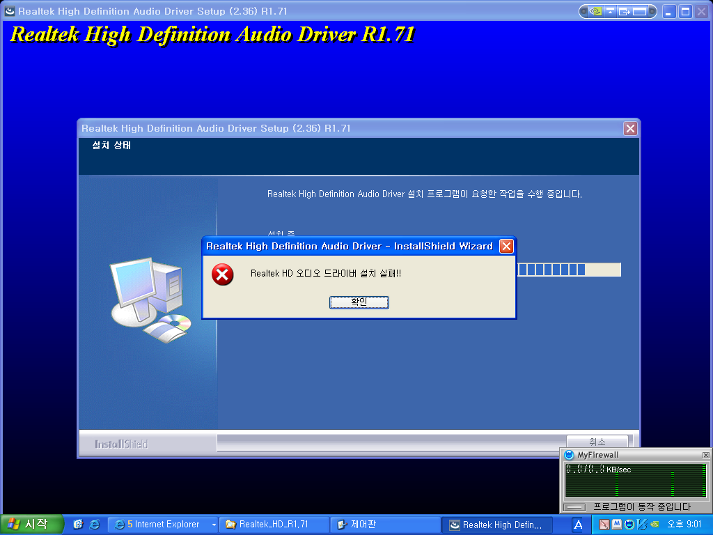The height and width of the screenshot is (535, 713).
Task: Minimize the main Realtek setup window
Action: point(668,11)
